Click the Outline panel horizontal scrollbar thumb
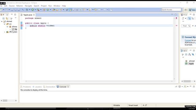The width and height of the screenshot is (196, 110). click(x=187, y=81)
